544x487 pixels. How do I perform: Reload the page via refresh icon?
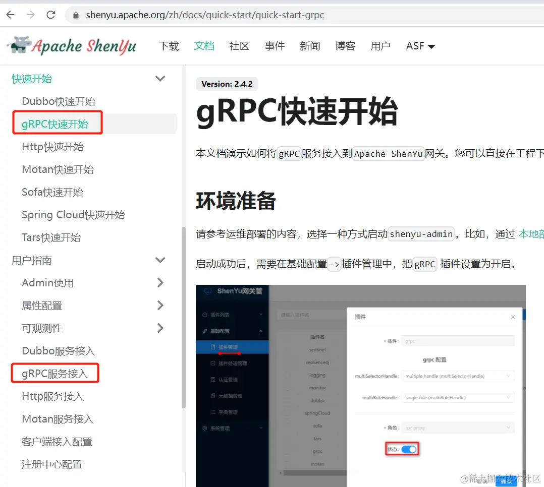click(50, 15)
